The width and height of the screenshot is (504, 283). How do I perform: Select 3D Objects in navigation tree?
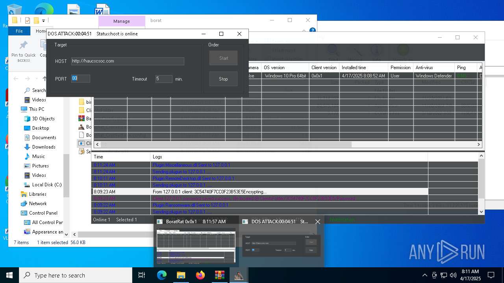click(43, 119)
